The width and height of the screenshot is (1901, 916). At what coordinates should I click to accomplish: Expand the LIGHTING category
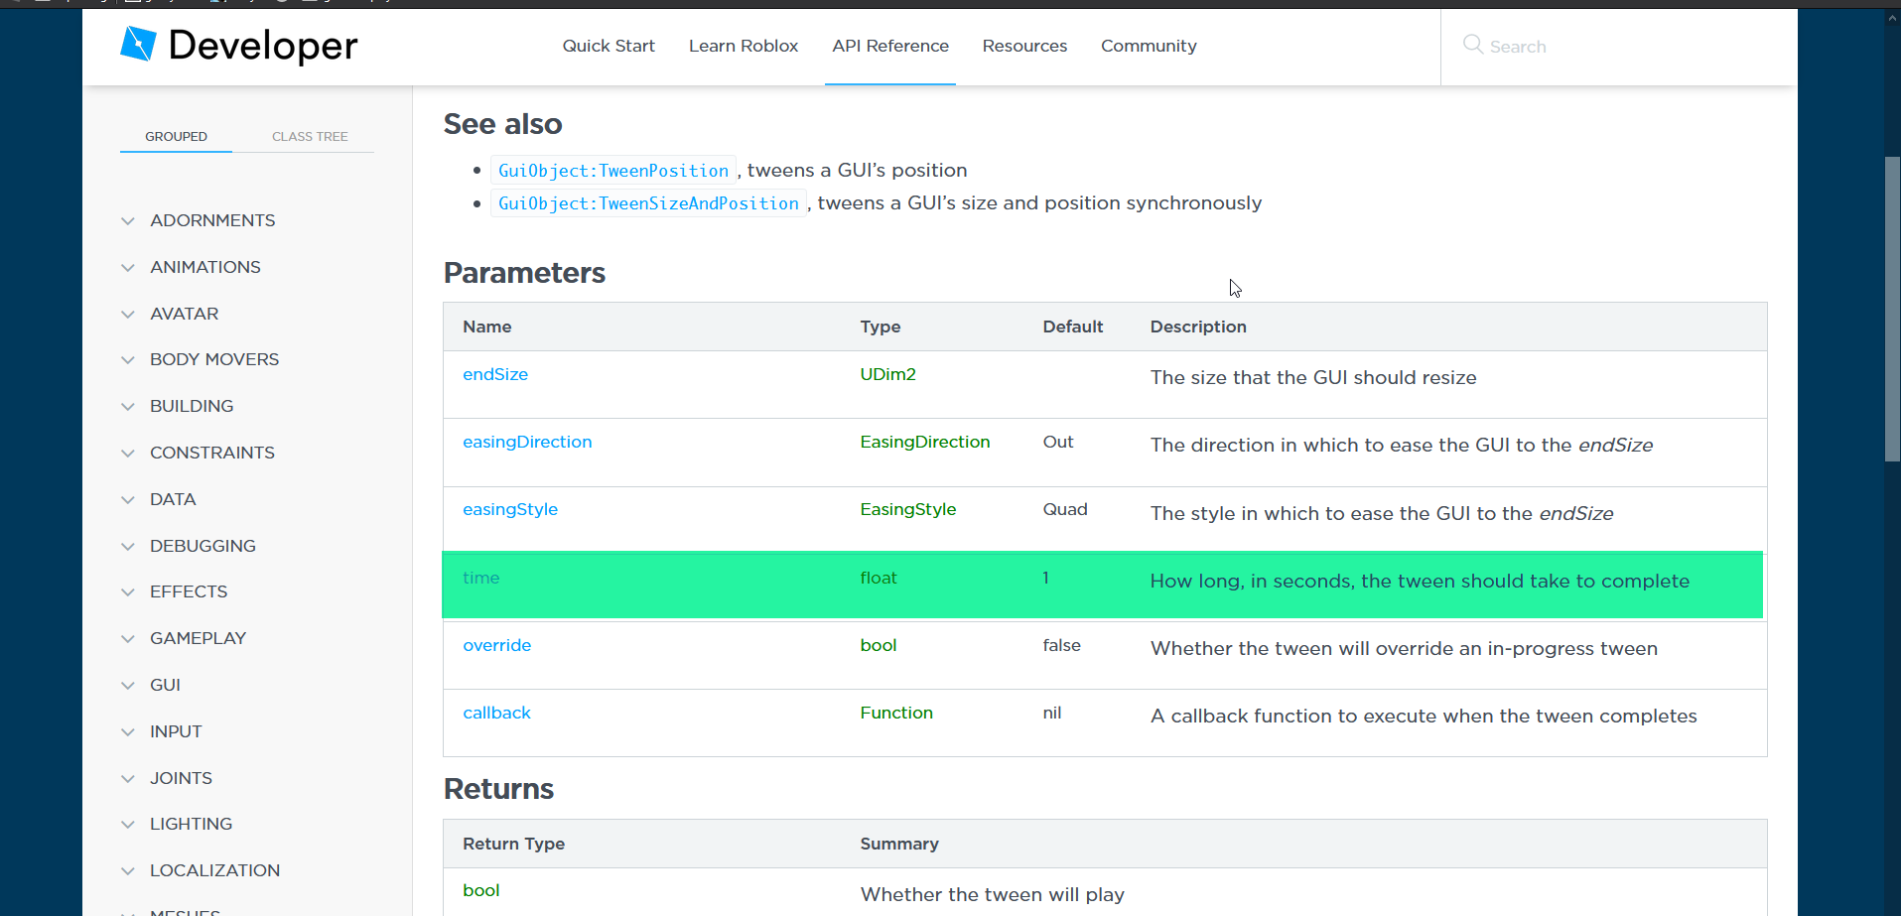pyautogui.click(x=191, y=824)
